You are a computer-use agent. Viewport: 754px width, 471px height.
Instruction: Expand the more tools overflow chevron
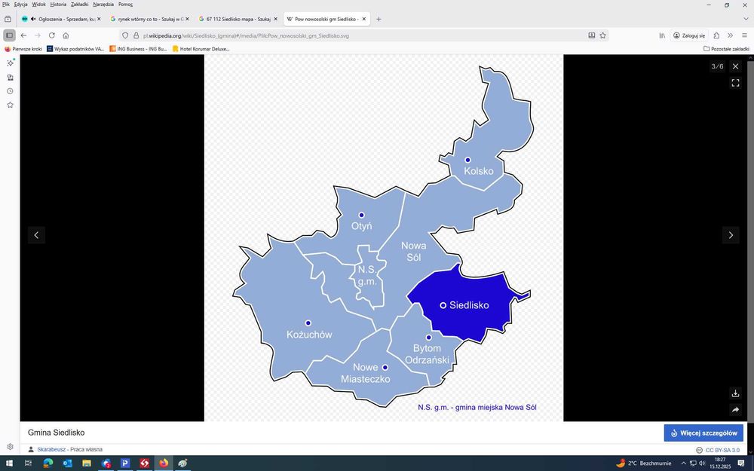(x=730, y=35)
